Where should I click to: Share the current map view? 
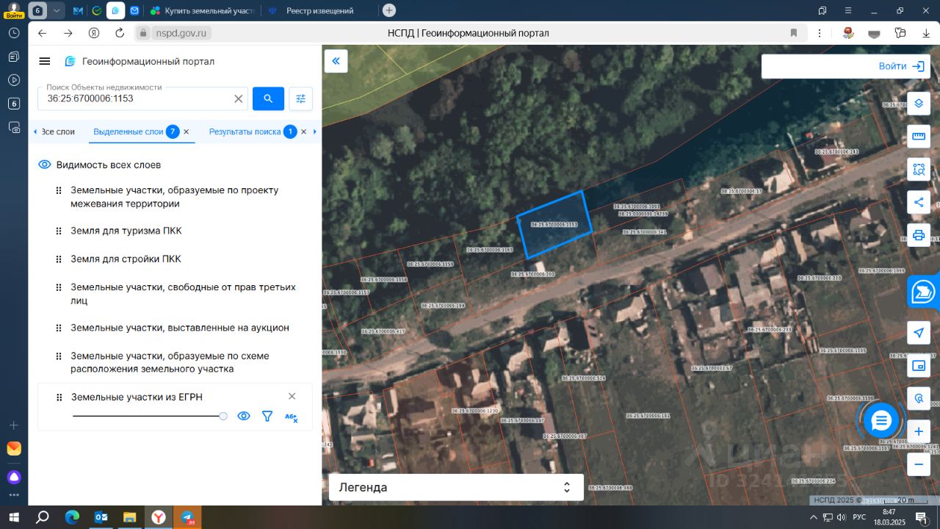pos(918,202)
